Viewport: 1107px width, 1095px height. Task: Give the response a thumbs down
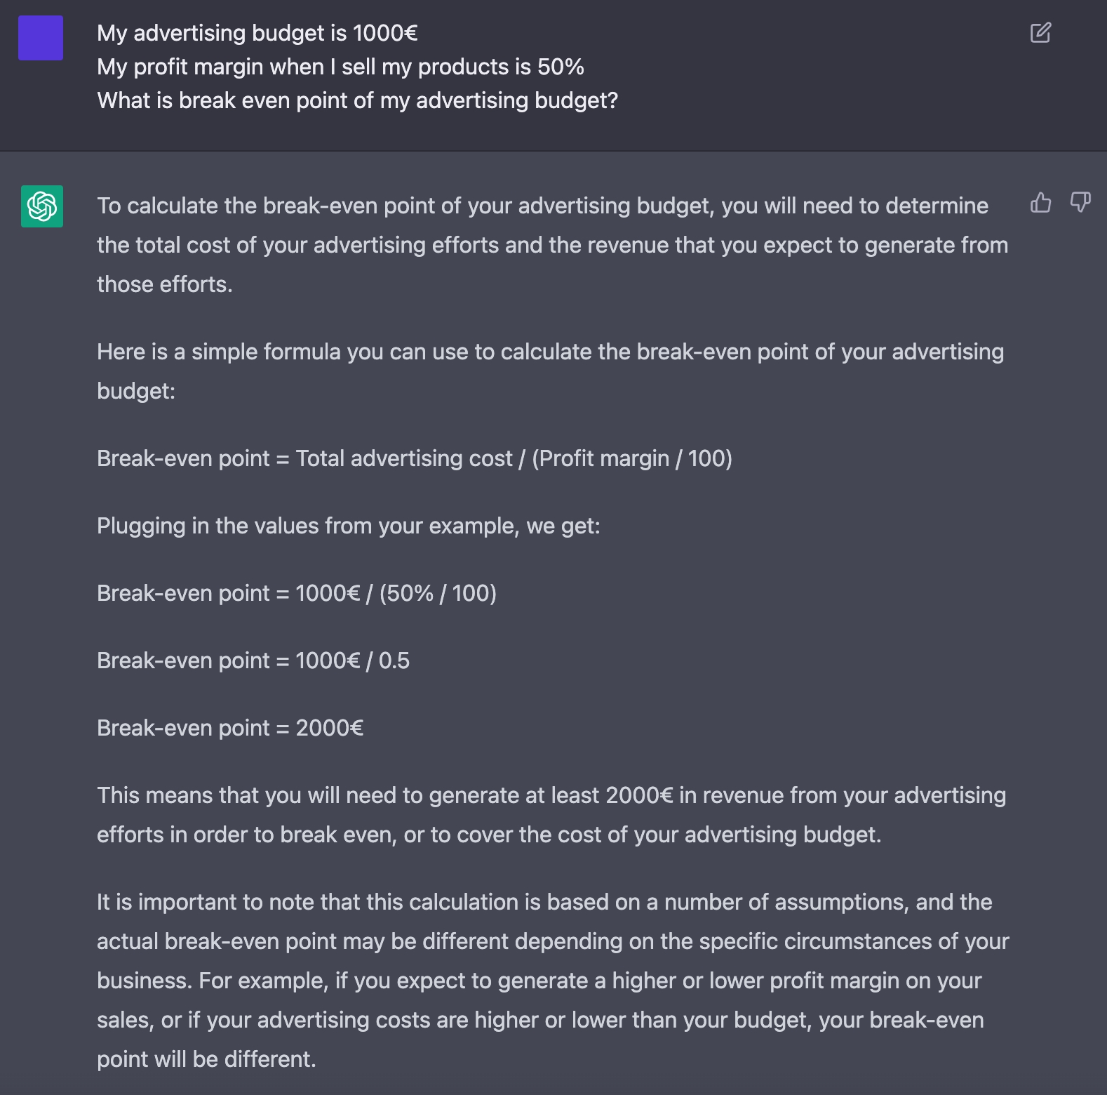tap(1080, 203)
